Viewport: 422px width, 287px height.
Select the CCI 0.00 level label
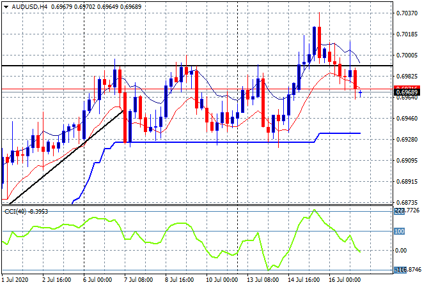point(400,251)
